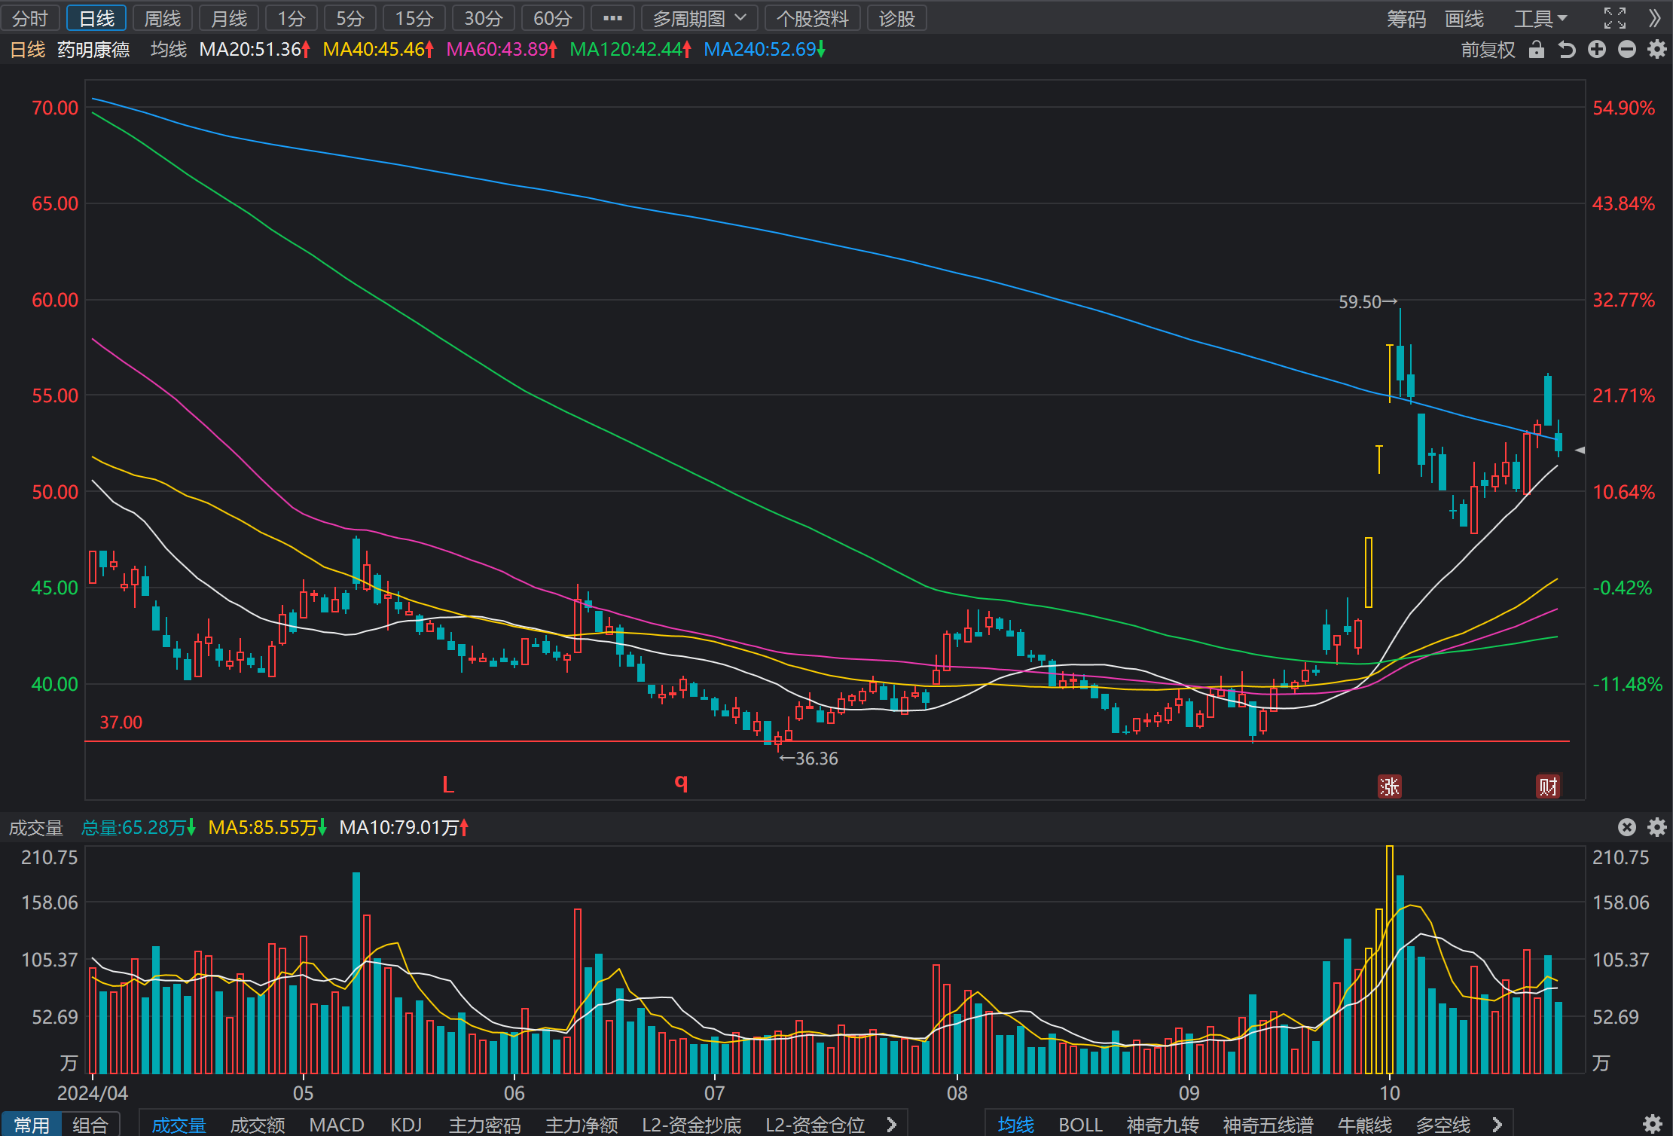Toggle fullscreen with the expand icon
Viewport: 1673px width, 1136px height.
pos(1614,18)
